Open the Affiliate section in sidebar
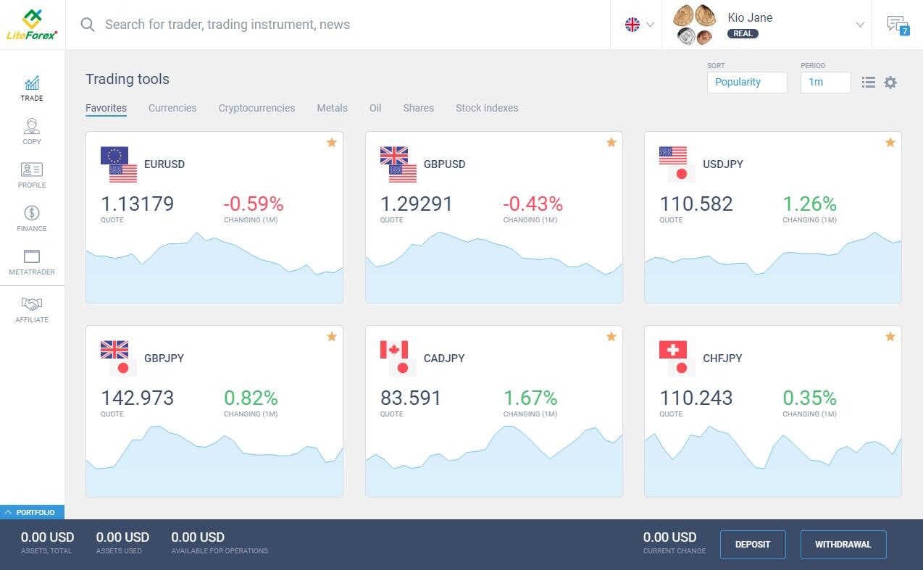The width and height of the screenshot is (923, 570). click(32, 310)
